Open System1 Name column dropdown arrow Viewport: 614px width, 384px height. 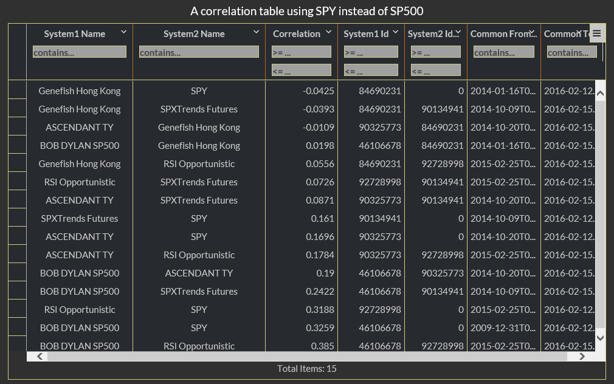click(124, 32)
